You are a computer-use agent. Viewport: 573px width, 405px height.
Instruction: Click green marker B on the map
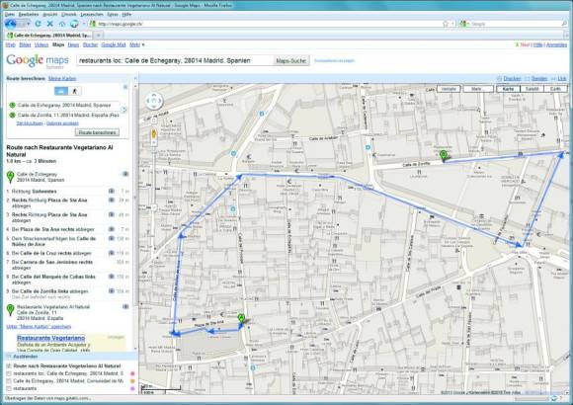[444, 155]
